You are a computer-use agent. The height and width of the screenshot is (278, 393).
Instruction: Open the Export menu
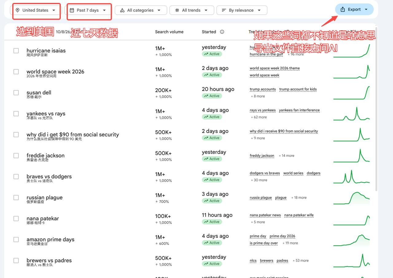354,10
